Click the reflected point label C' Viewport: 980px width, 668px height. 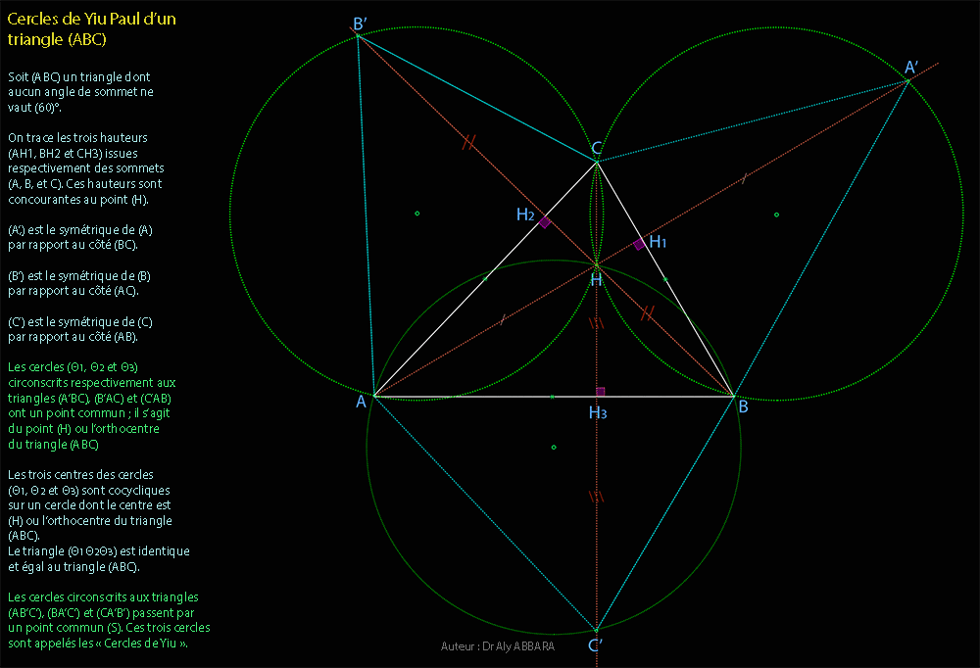pyautogui.click(x=595, y=645)
